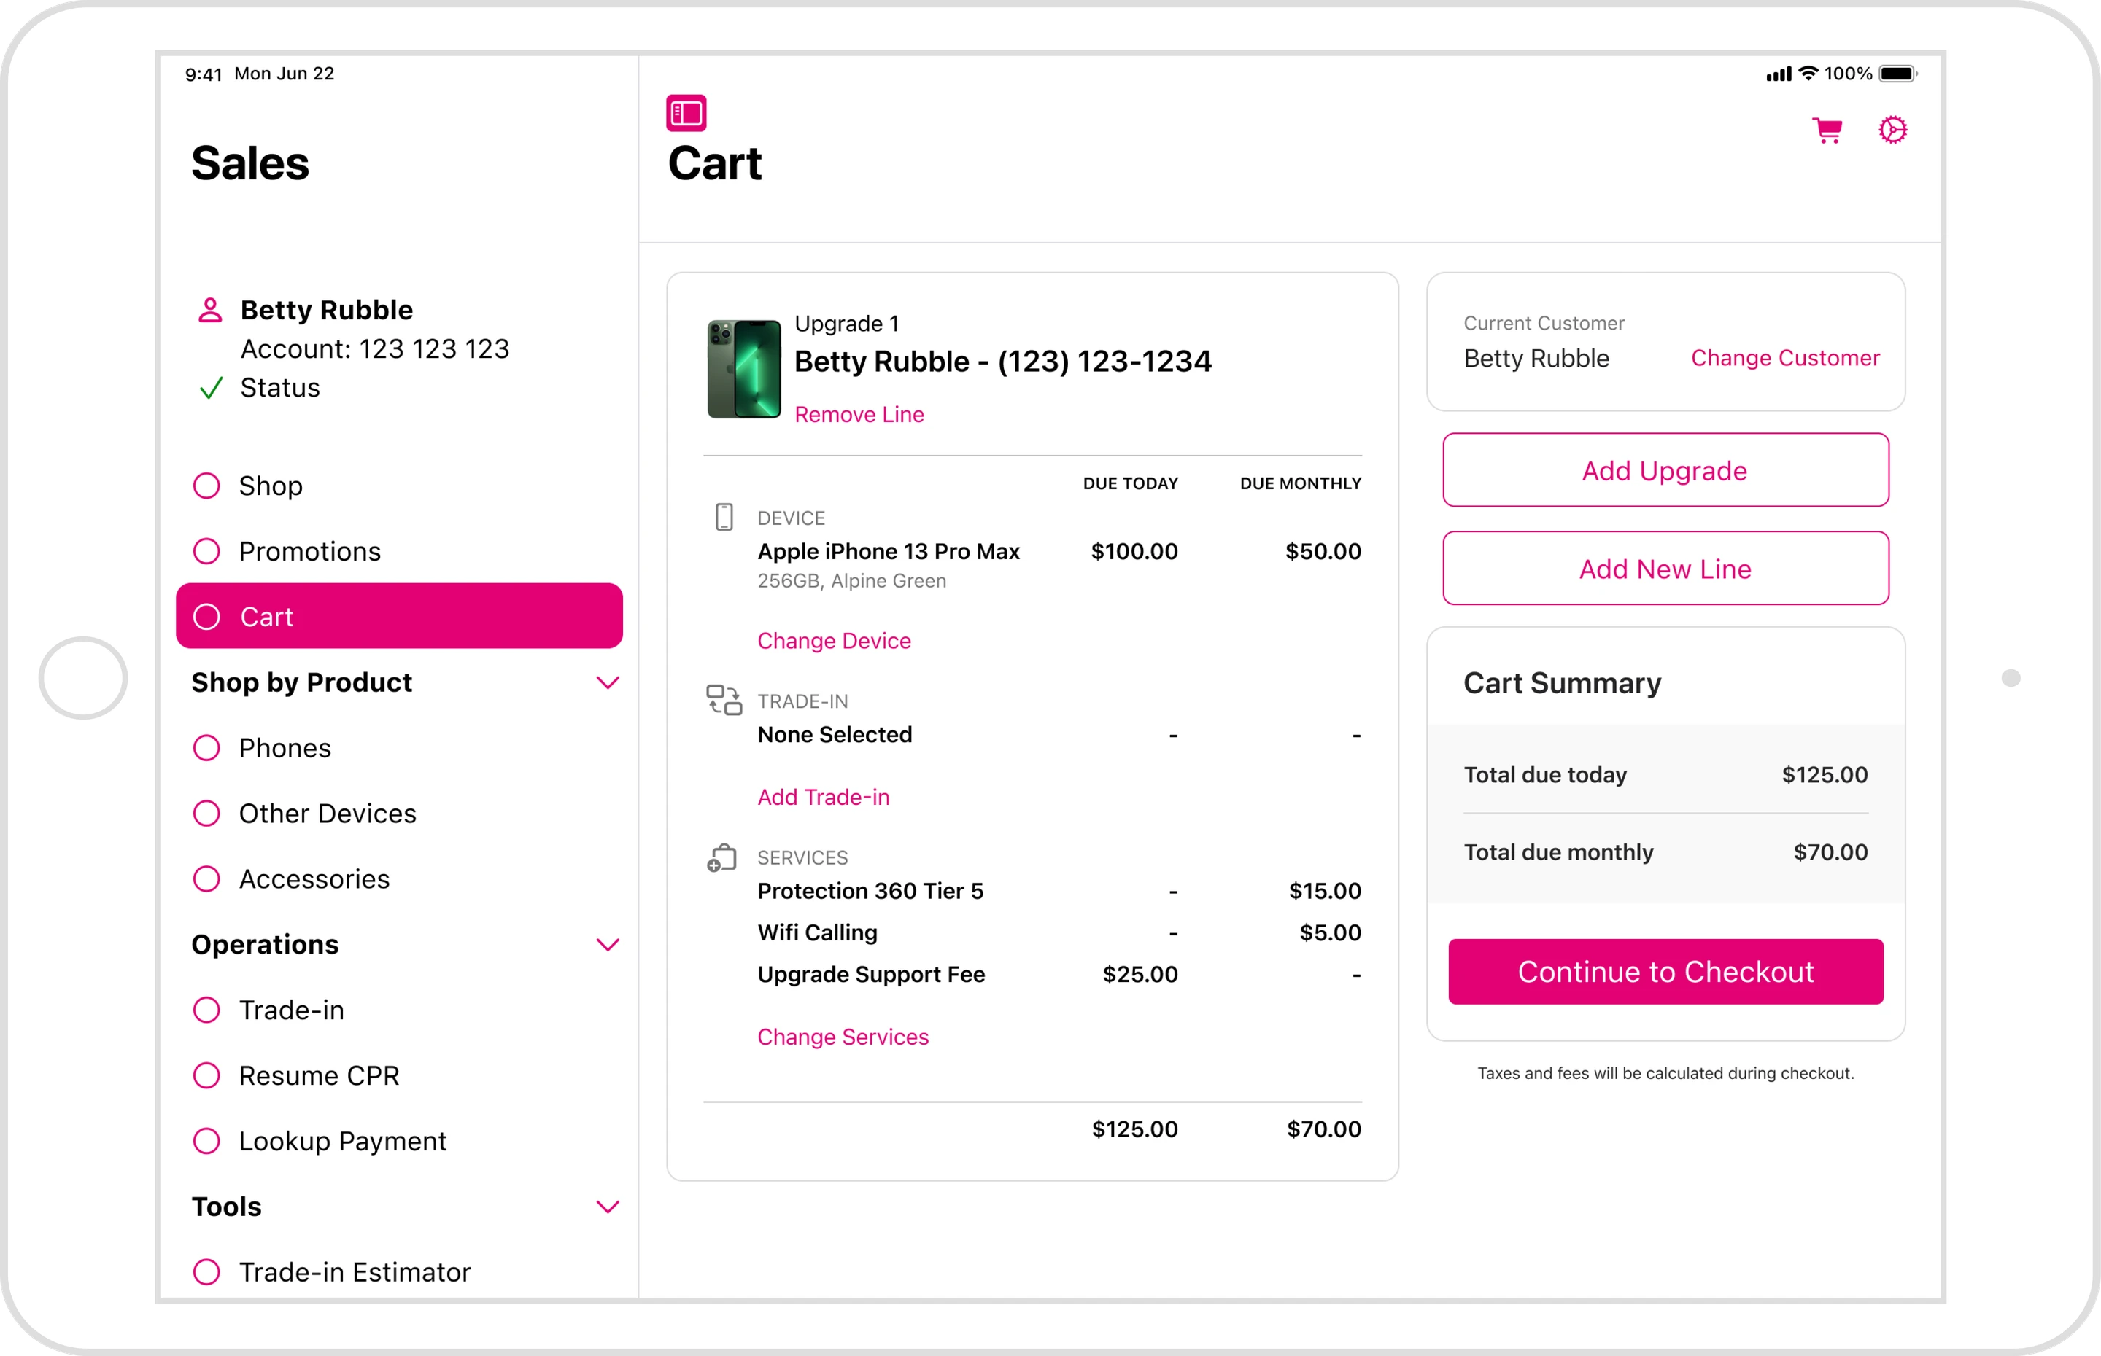Screen dimensions: 2101x1356
Task: Open the shopping cart icon in header
Action: tap(1828, 130)
